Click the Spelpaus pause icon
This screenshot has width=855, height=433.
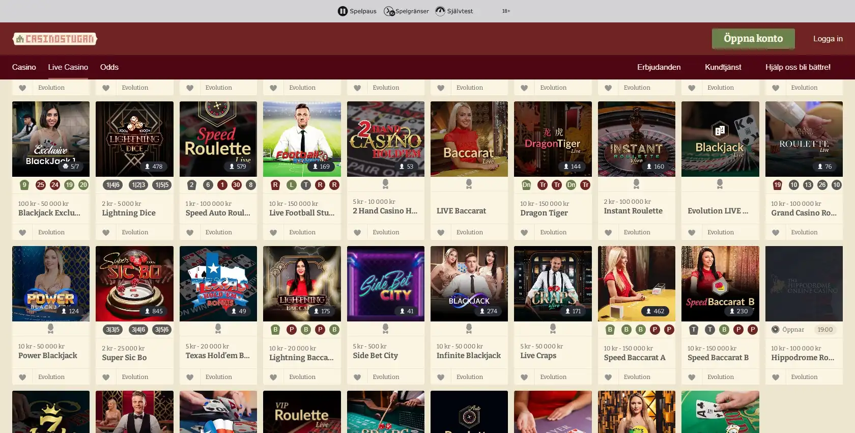pos(343,11)
